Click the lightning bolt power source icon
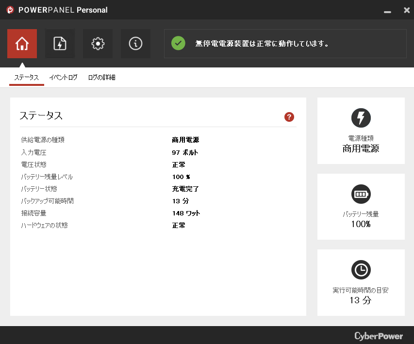 coord(361,118)
